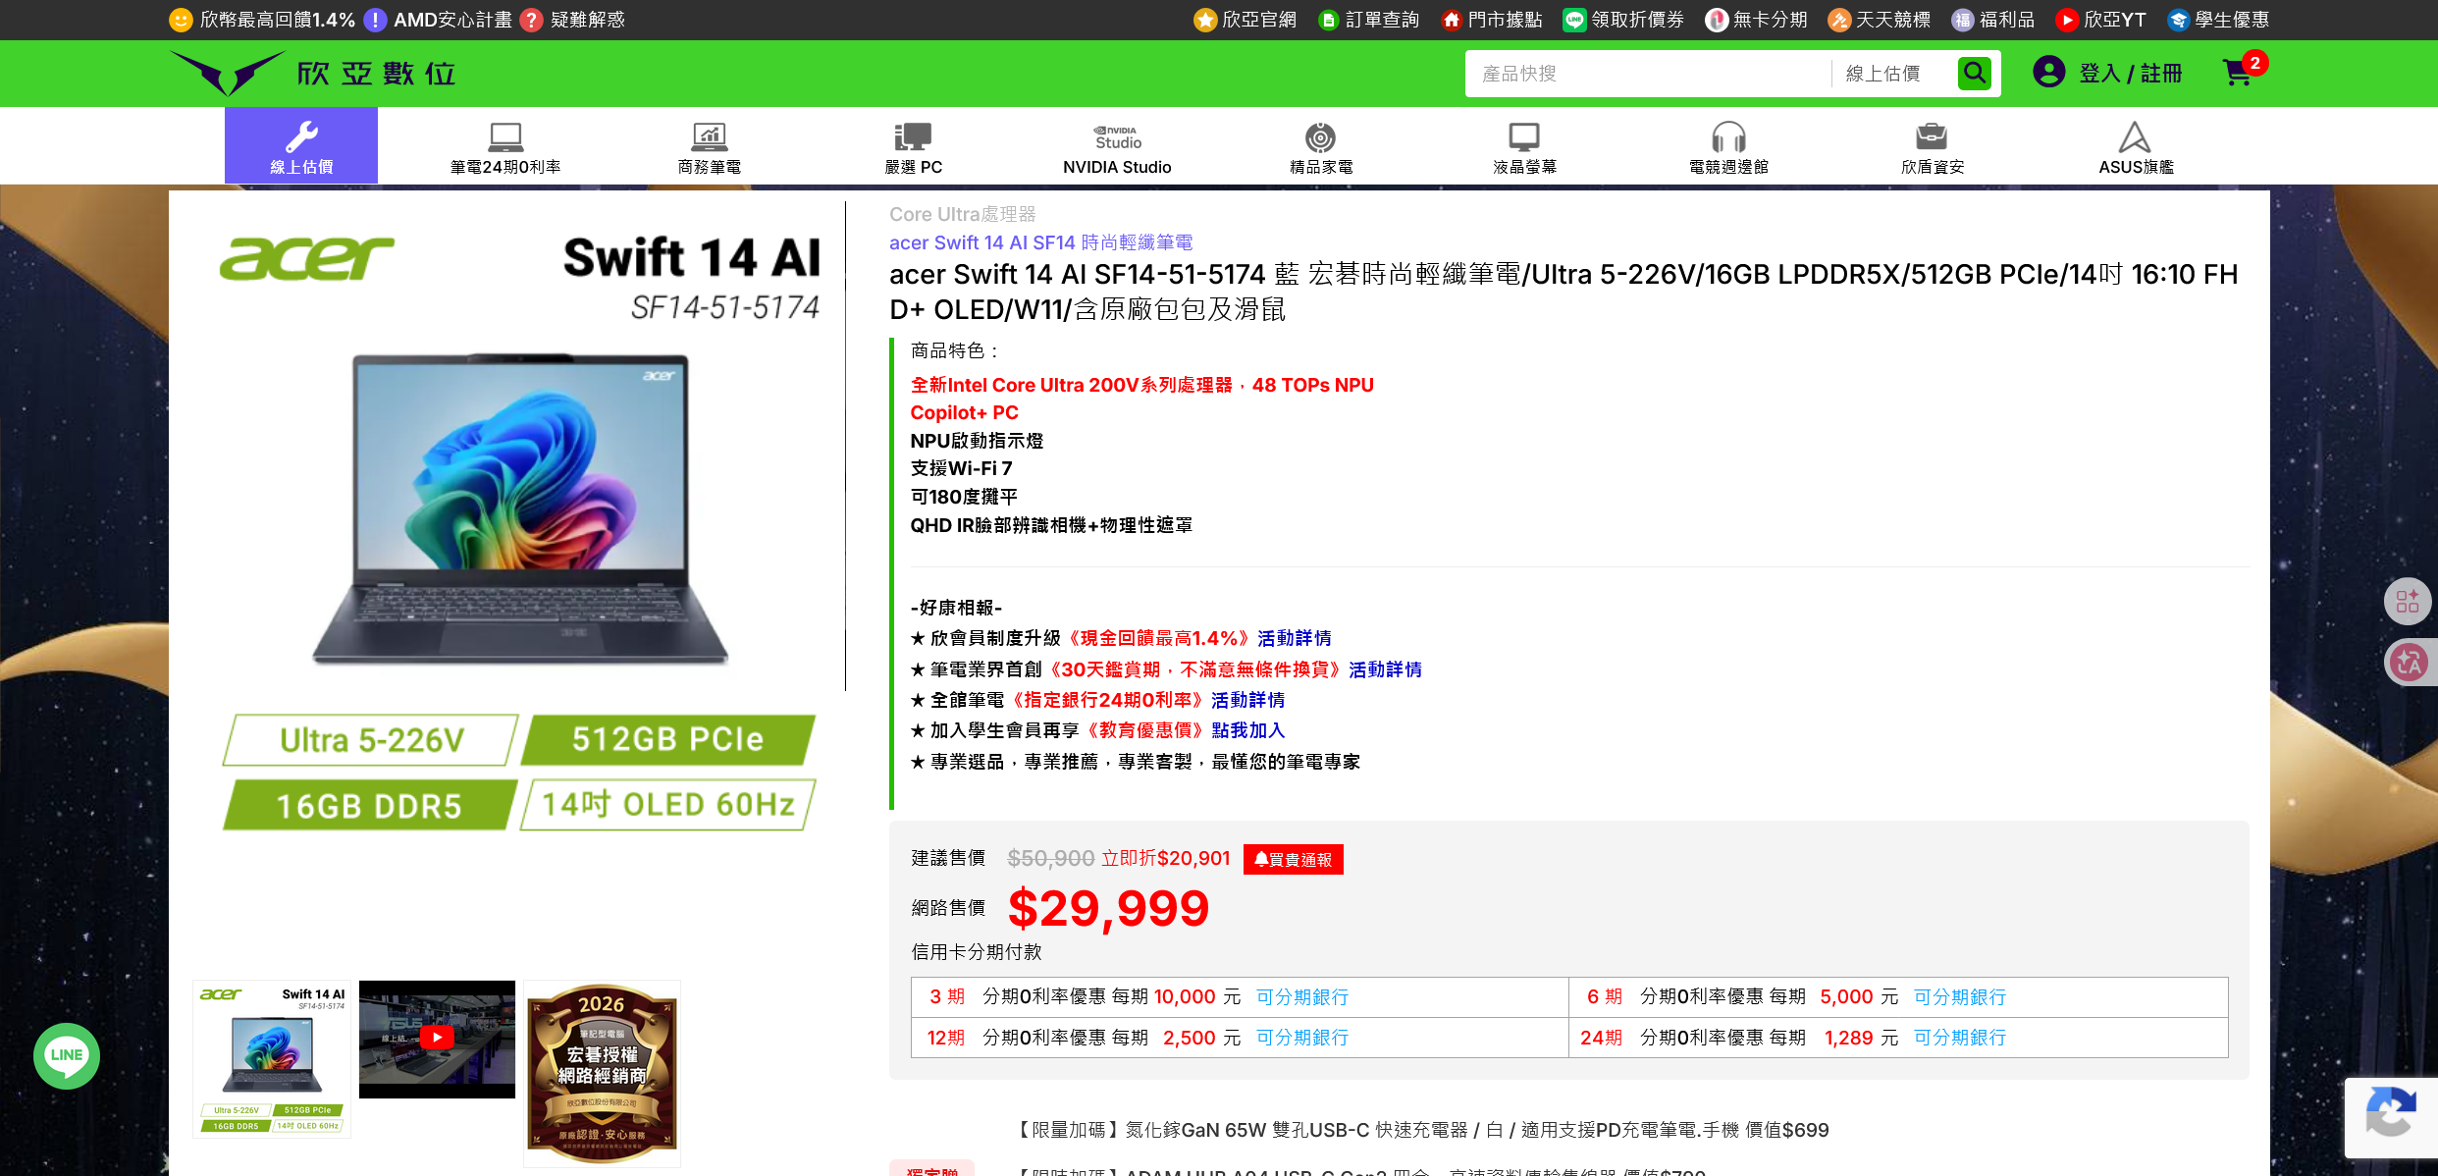Click the green LINE chat bubble
Screen dimensions: 2438x1176
click(67, 1056)
